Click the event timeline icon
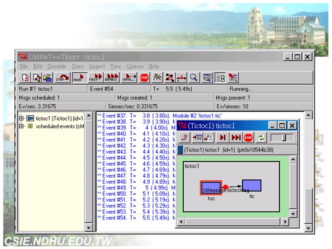This screenshot has height=249, width=332. (182, 78)
